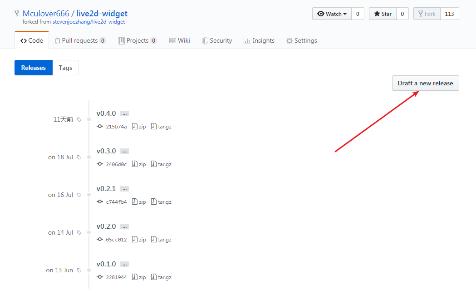Click the on 14 Jul date text
This screenshot has height=290, width=476.
tap(60, 232)
